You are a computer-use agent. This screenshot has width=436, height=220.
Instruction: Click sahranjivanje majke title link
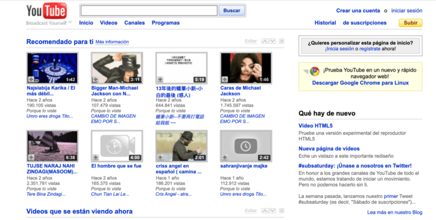coord(243,166)
